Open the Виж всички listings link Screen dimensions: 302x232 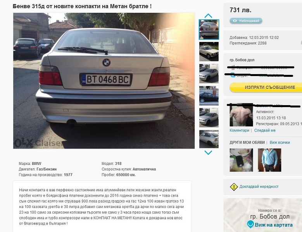coord(280,143)
